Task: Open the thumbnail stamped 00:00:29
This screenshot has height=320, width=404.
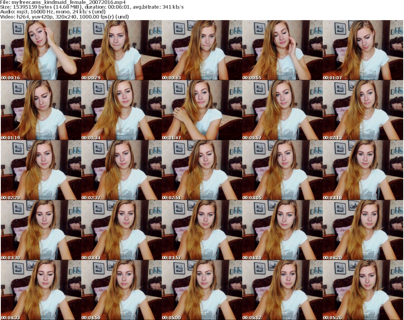Action: point(122,50)
